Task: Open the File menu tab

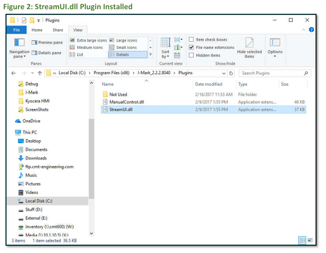Action: coord(17,30)
